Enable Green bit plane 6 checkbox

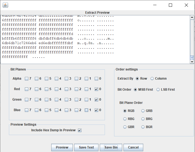(x=36, y=100)
